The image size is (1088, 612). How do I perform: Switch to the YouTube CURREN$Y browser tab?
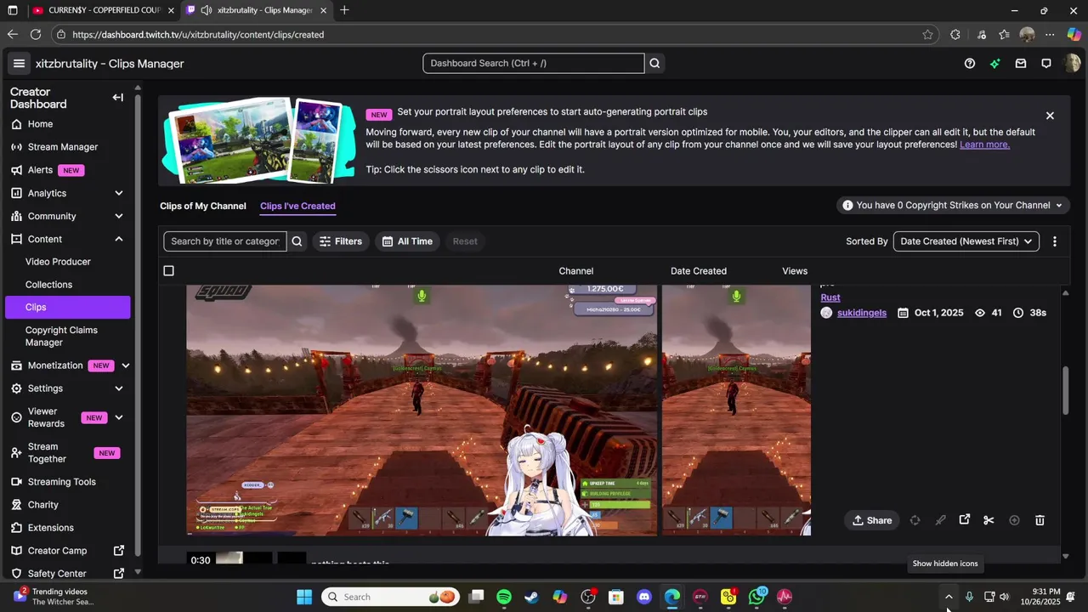104,10
